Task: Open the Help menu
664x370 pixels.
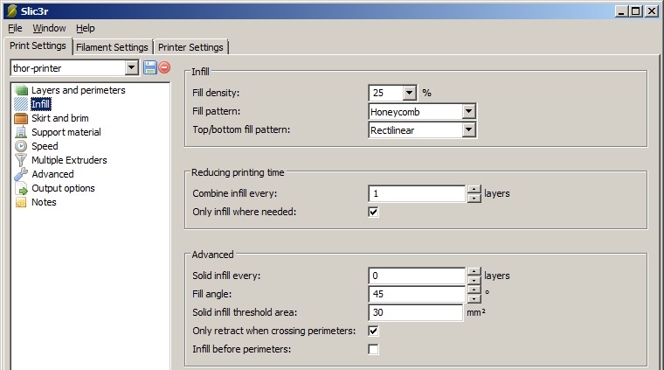Action: pyautogui.click(x=85, y=28)
